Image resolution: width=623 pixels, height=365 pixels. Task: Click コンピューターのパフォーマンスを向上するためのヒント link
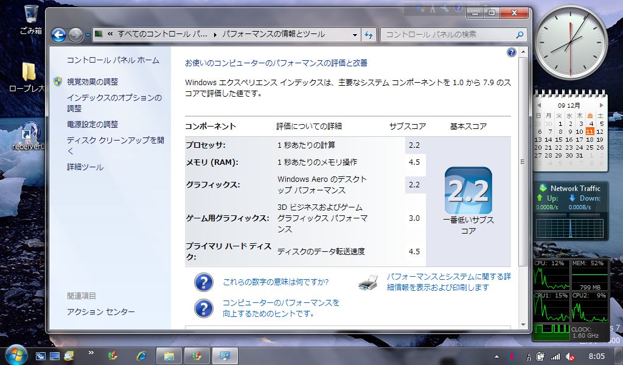(281, 308)
